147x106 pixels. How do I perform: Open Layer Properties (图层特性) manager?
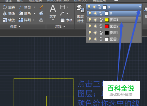pos(80,14)
